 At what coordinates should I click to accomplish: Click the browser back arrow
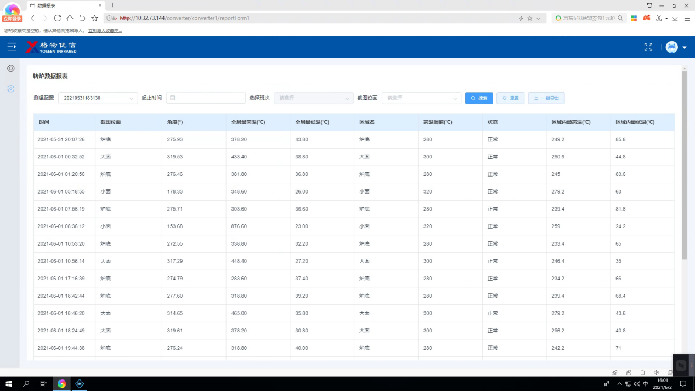tap(33, 18)
